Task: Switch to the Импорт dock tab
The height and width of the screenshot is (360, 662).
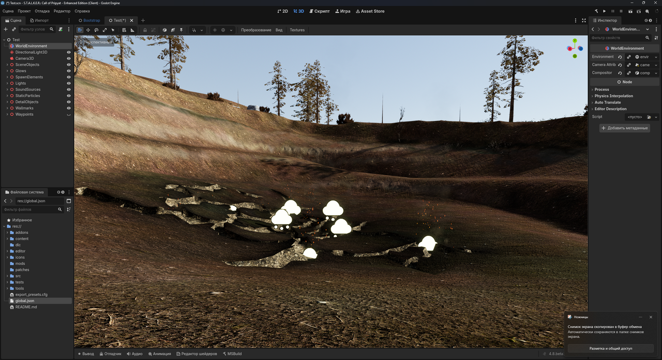Action: (39, 20)
